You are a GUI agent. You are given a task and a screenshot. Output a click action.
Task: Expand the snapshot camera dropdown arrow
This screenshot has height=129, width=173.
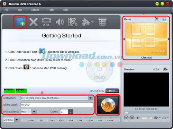168,118
